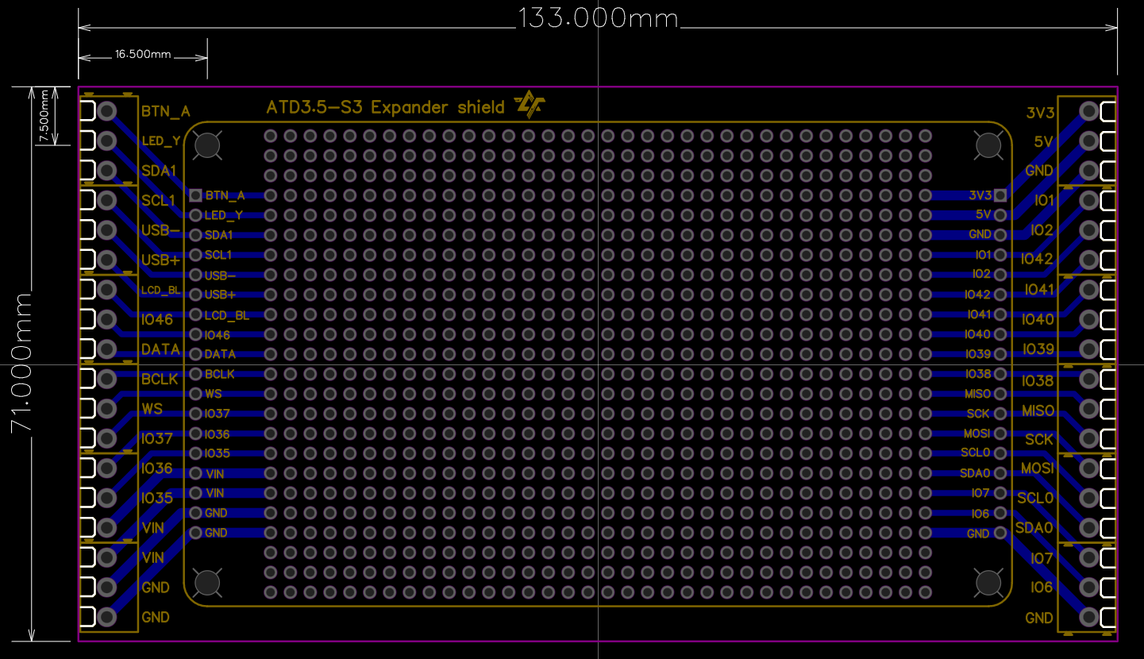Click the BTN_A pad on the left header

tap(106, 111)
